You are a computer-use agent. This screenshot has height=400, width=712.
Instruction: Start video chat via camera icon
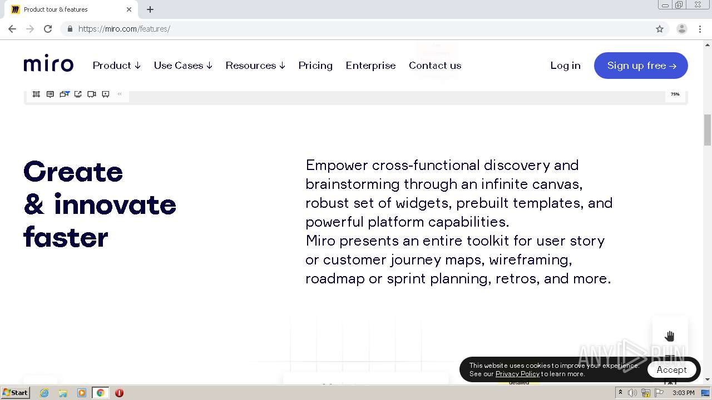click(x=92, y=94)
